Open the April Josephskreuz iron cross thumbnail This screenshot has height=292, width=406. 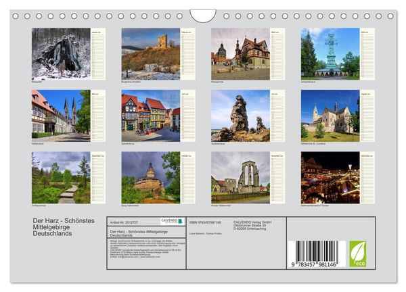tap(330, 54)
